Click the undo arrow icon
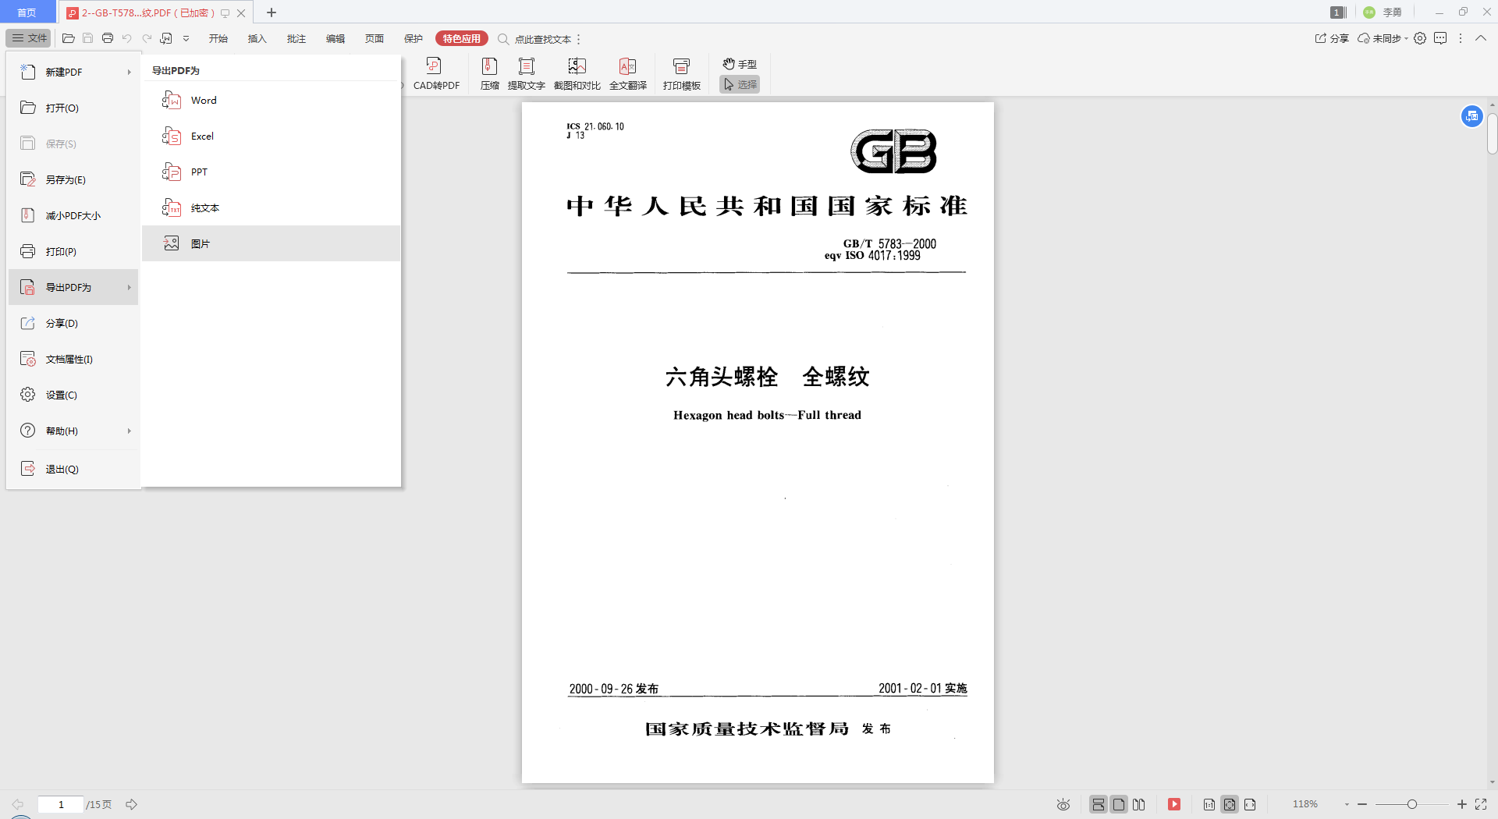This screenshot has height=819, width=1498. click(x=127, y=38)
